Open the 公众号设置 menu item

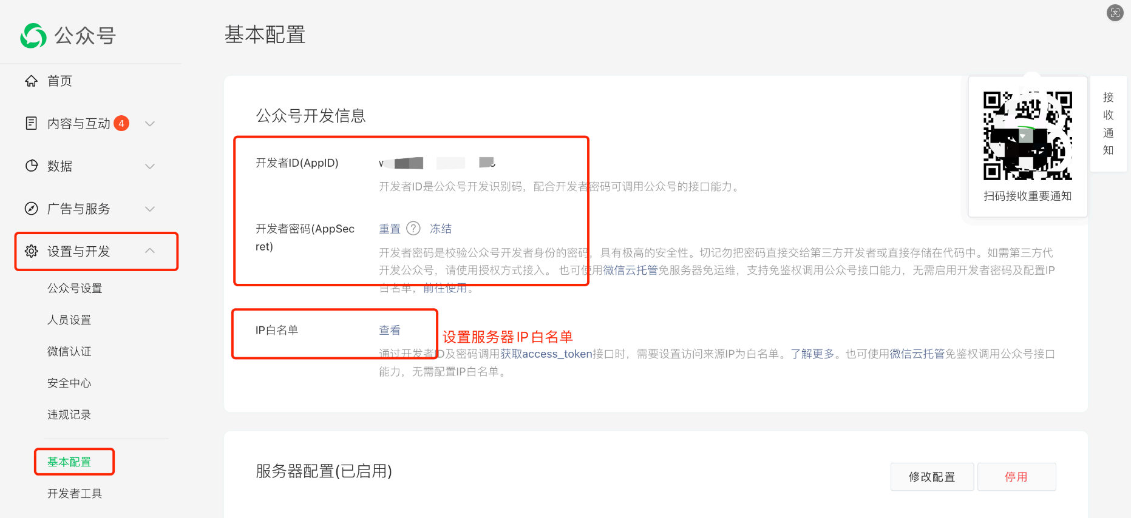point(75,289)
